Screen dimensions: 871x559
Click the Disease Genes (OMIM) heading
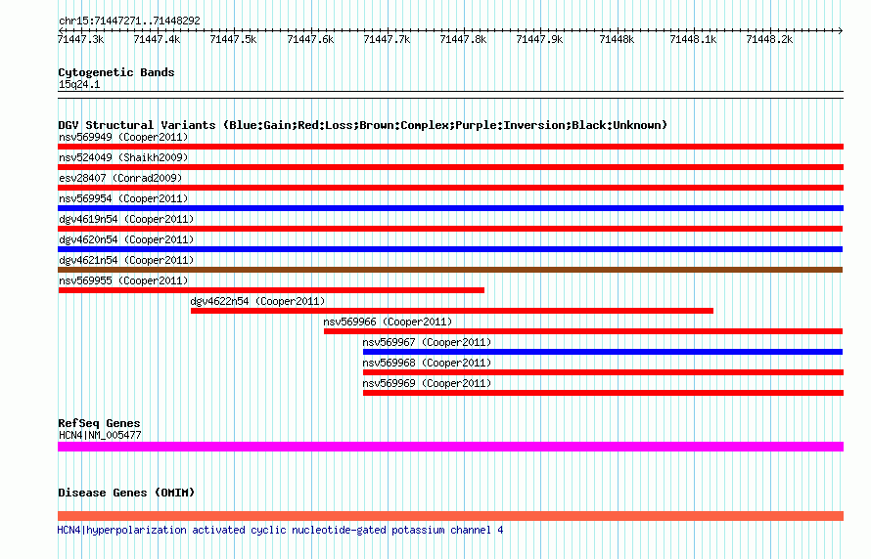(126, 493)
